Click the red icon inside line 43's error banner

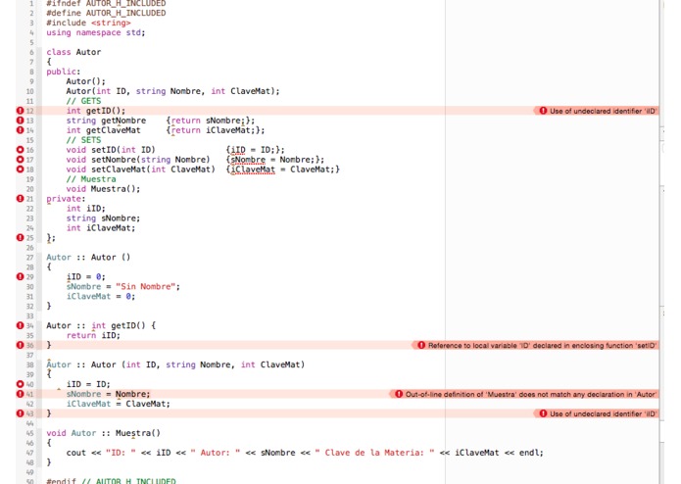543,413
